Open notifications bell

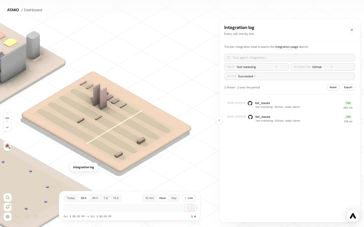coord(8,207)
